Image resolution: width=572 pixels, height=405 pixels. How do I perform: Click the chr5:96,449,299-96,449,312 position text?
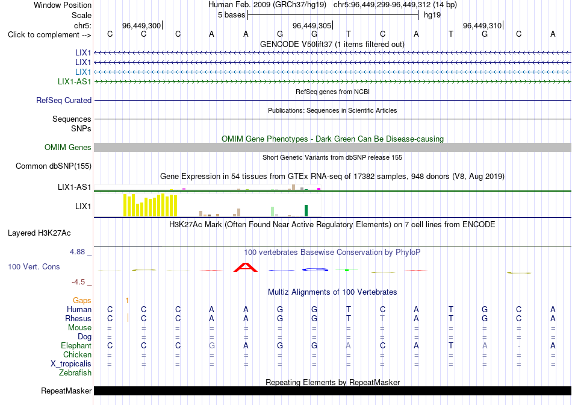click(395, 5)
